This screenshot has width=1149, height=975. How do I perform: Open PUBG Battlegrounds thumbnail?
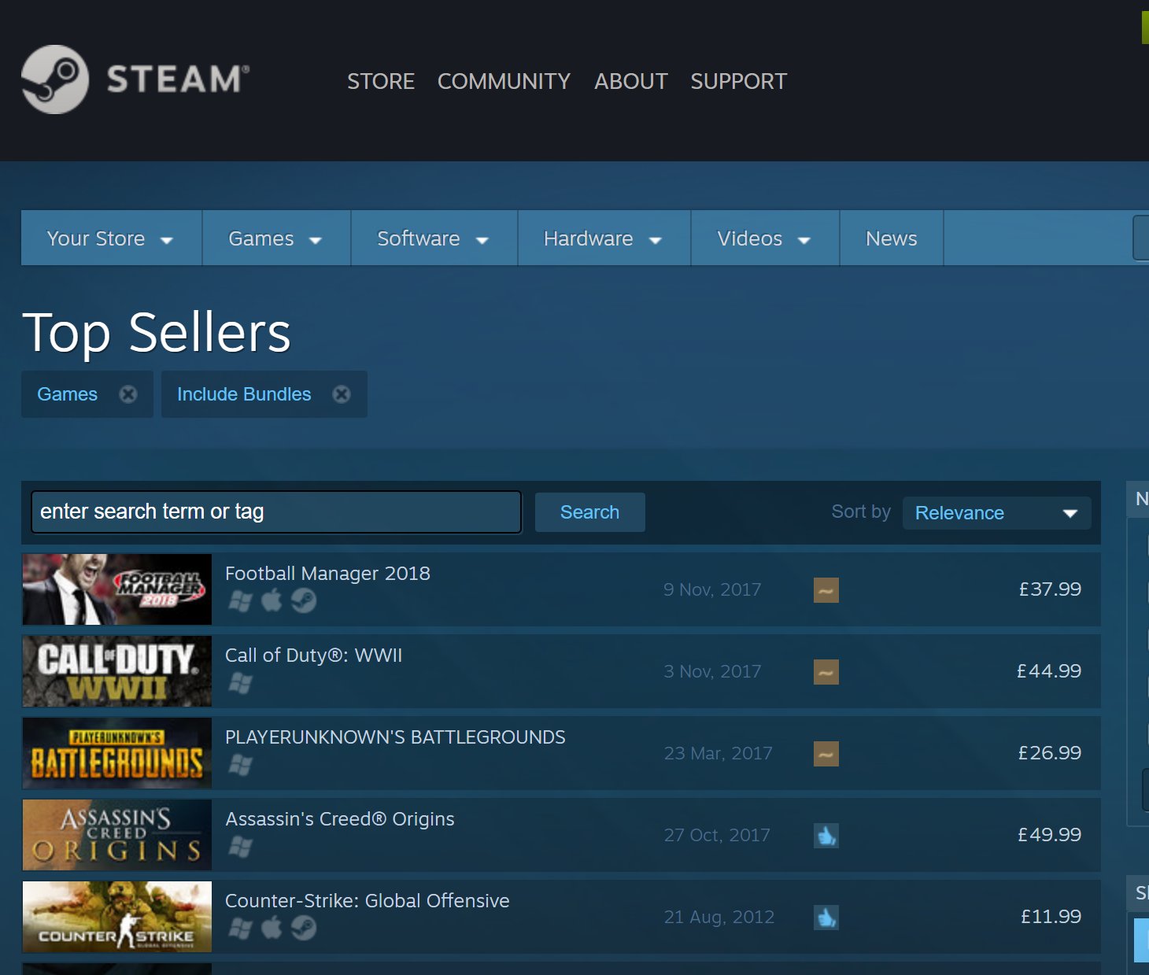[x=117, y=753]
